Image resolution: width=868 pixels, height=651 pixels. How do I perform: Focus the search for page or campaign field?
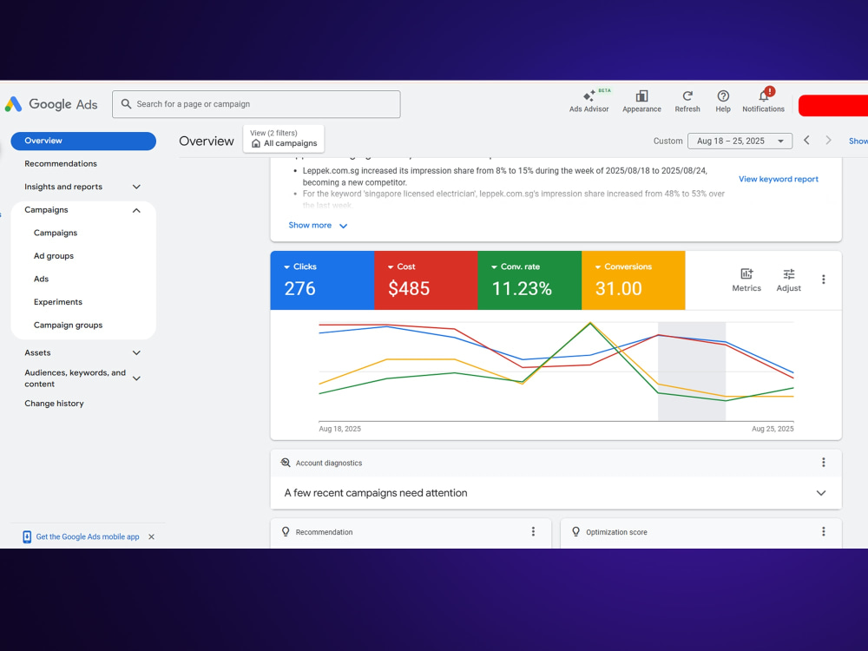point(256,104)
